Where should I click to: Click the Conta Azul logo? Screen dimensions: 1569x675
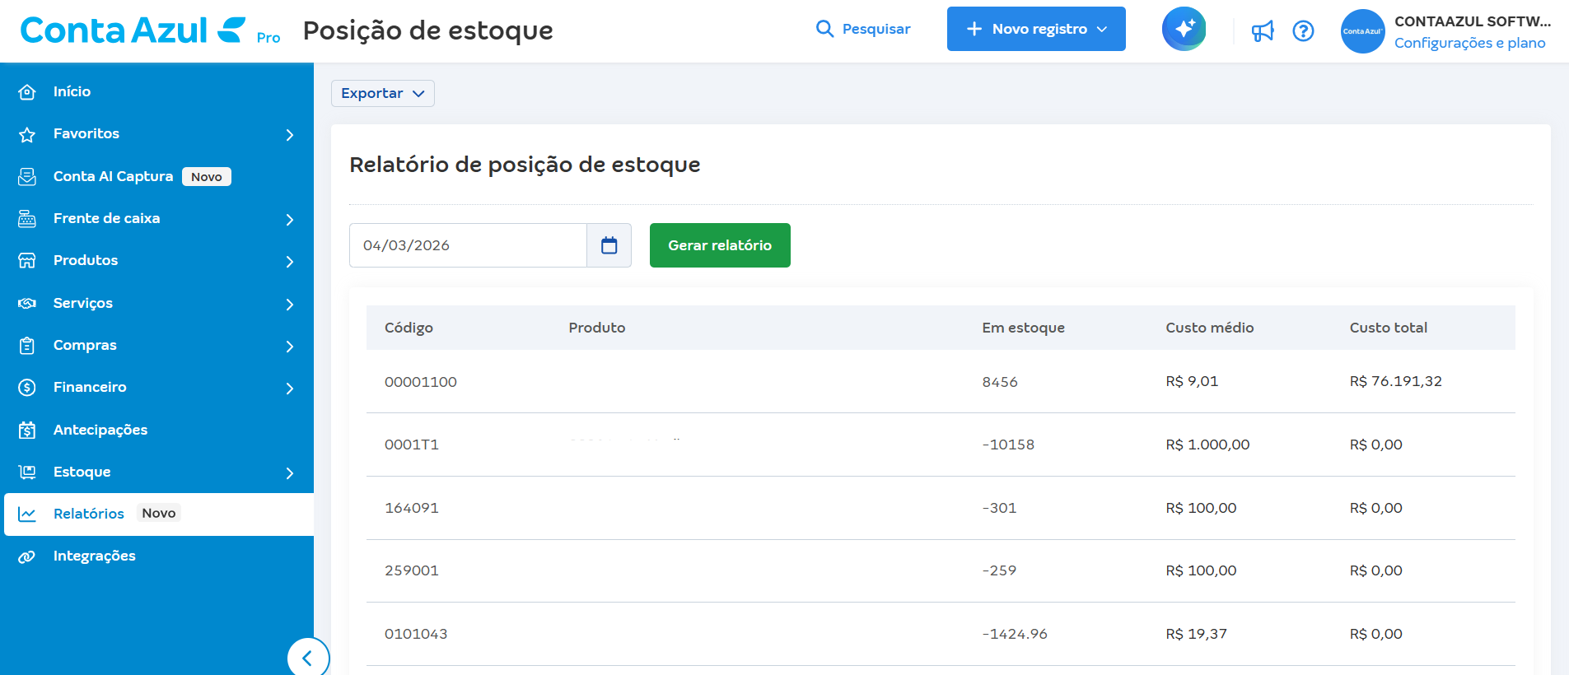click(132, 30)
